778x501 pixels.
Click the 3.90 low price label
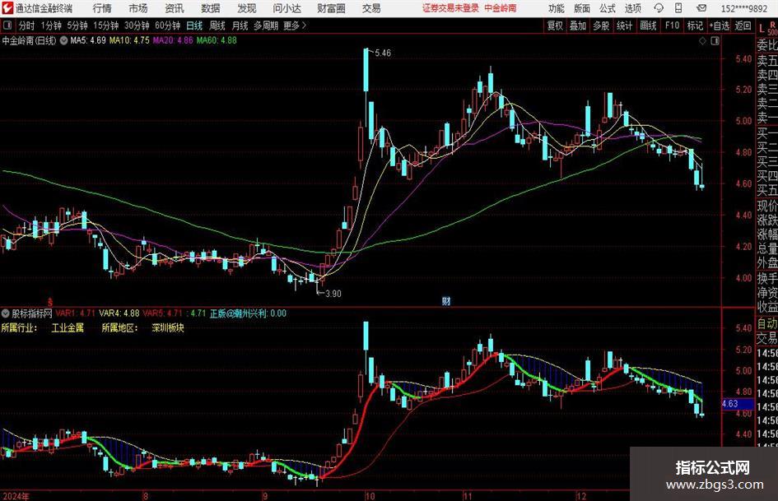[333, 294]
